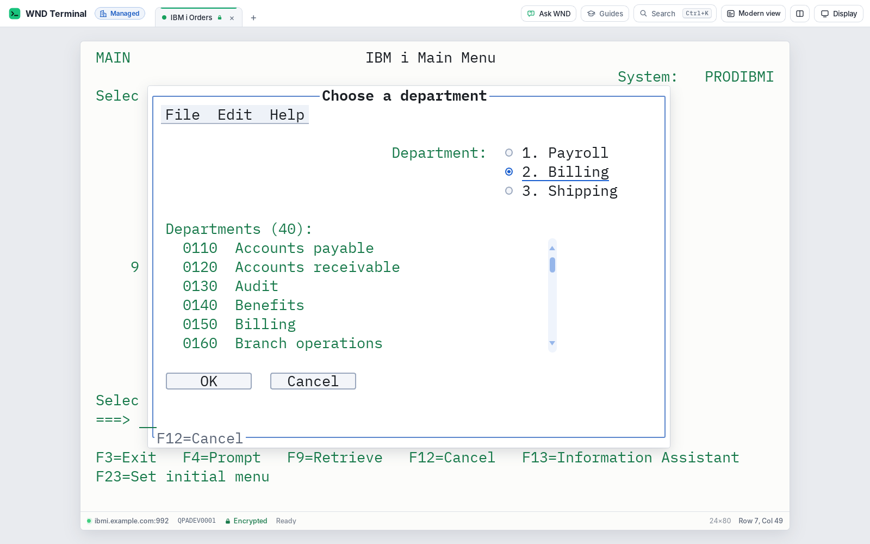Click the MAIN menu identifier
Screen dimensions: 870x544
(x=113, y=58)
